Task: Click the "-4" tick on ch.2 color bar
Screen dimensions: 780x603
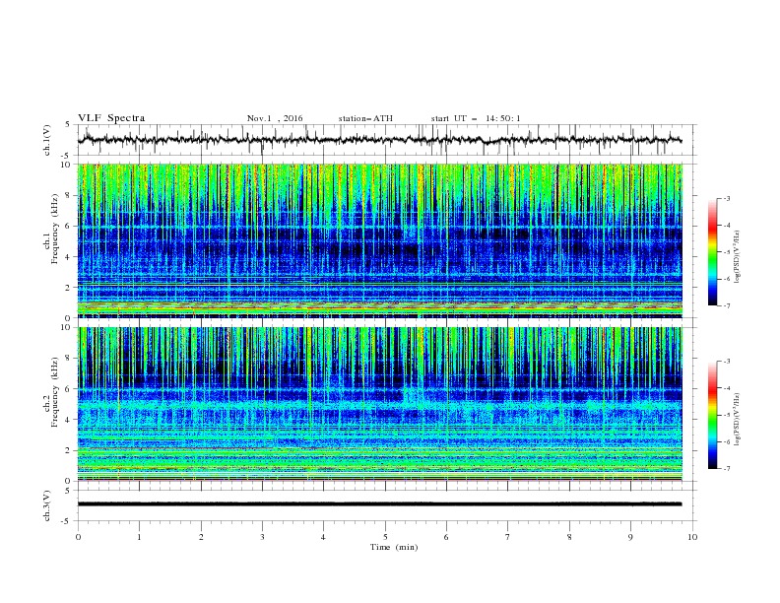Action: click(726, 388)
